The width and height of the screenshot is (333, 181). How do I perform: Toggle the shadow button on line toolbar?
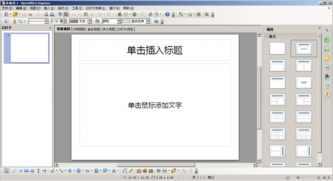[x=156, y=21]
